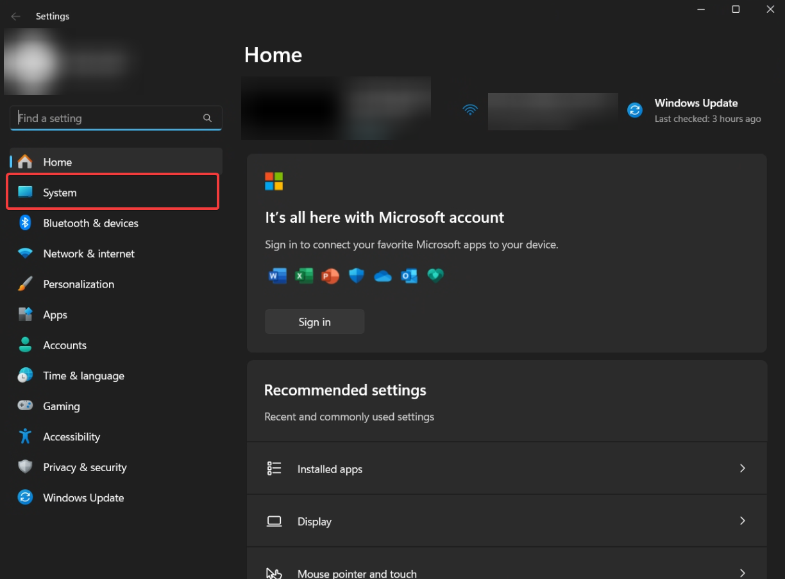This screenshot has height=579, width=785.
Task: Open Personalization settings
Action: click(x=116, y=284)
